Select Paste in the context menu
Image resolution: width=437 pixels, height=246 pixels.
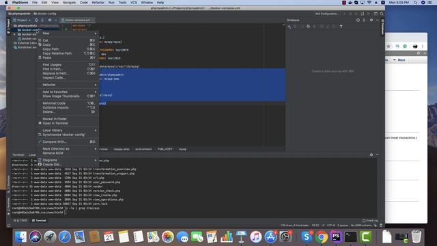pyautogui.click(x=68, y=57)
